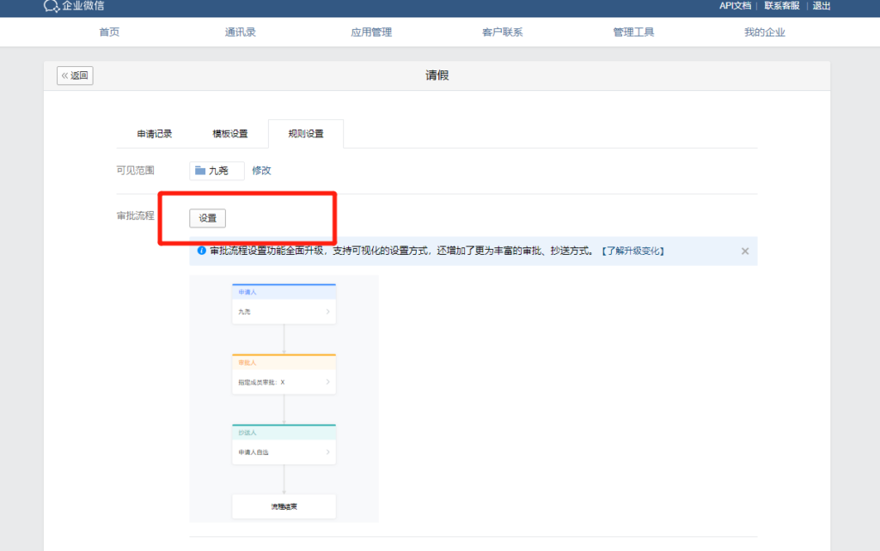This screenshot has height=551, width=880.
Task: Dismiss the upgrade notice with the X
Action: [x=745, y=251]
